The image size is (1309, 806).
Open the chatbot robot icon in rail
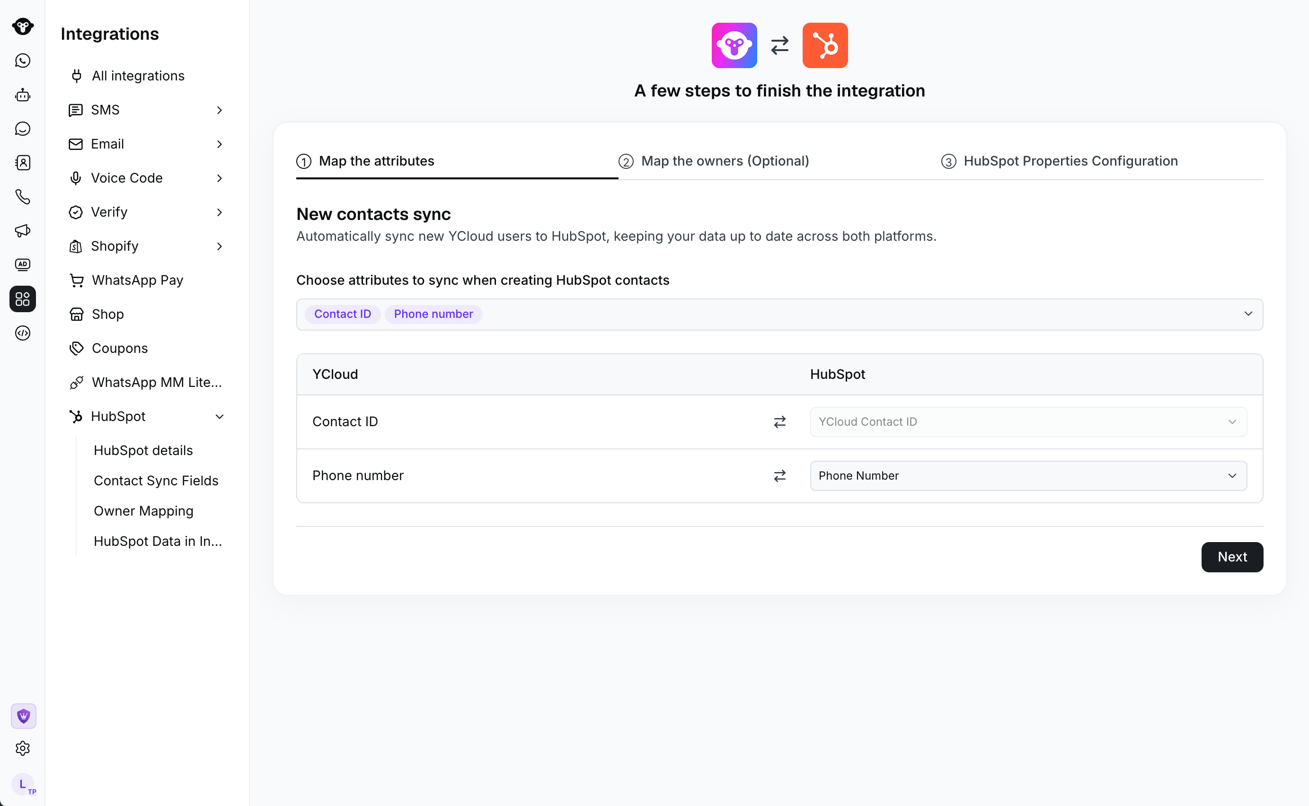pos(22,95)
